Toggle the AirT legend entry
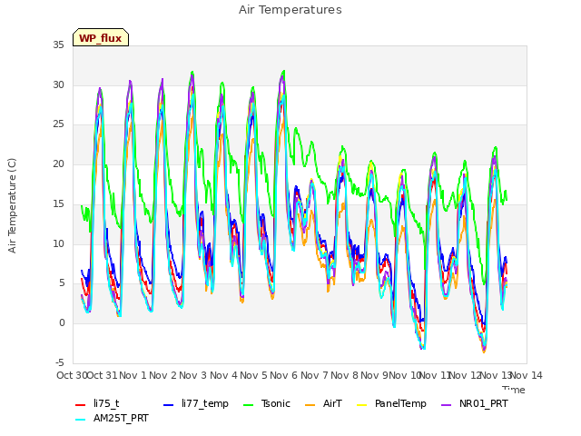 323,403
